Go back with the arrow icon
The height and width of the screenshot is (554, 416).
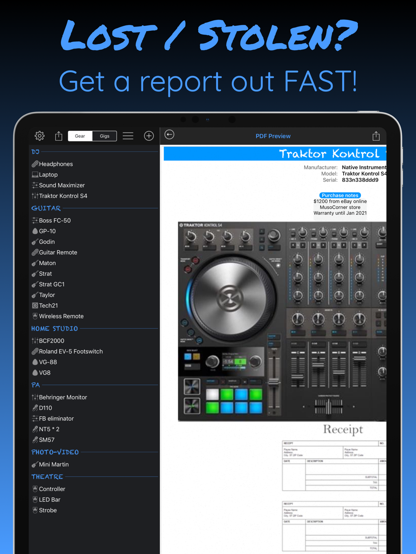tap(169, 135)
